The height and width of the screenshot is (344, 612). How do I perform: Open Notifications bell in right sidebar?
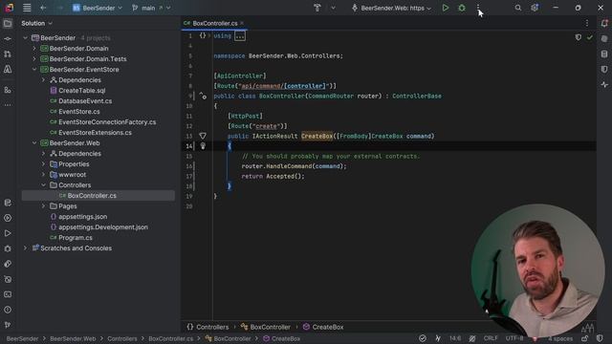[x=604, y=23]
